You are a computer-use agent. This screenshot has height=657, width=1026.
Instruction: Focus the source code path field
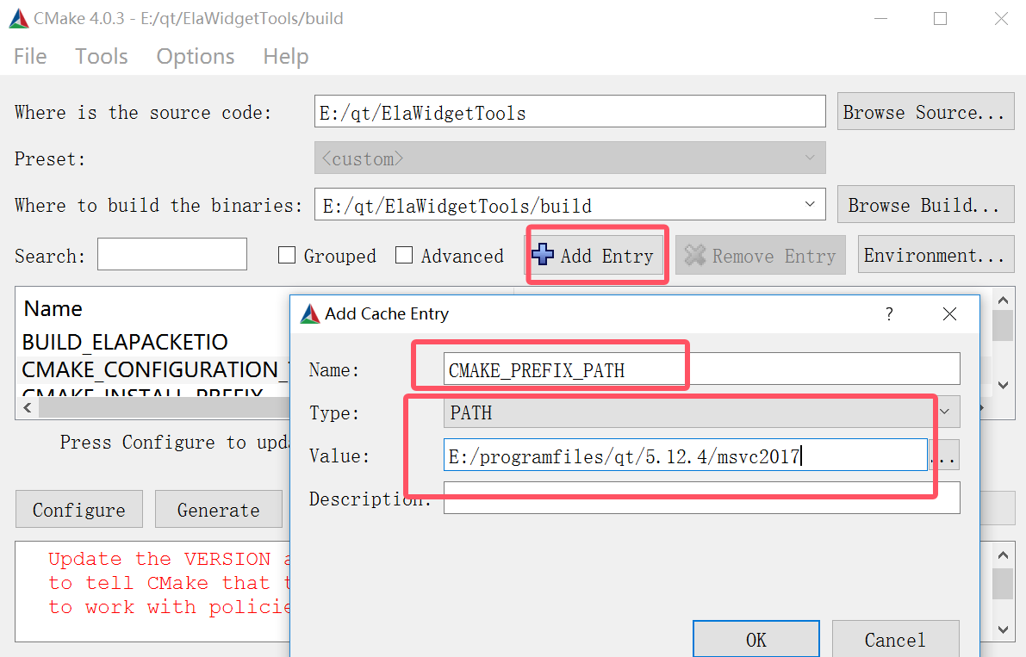(x=570, y=112)
